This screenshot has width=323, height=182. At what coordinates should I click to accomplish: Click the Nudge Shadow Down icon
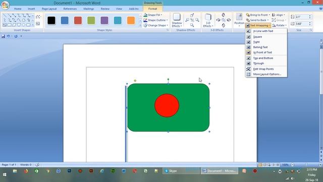pyautogui.click(x=192, y=25)
